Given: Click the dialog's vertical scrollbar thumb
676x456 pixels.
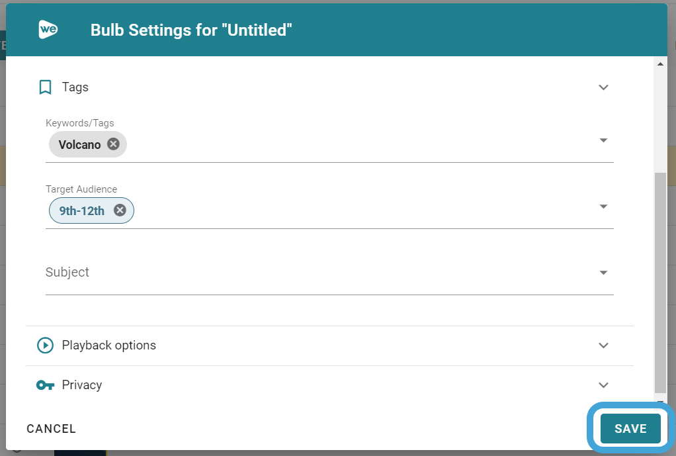Looking at the screenshot, I should pos(660,283).
